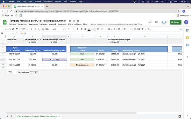
Task: Open the text color picker
Action: [89, 29]
